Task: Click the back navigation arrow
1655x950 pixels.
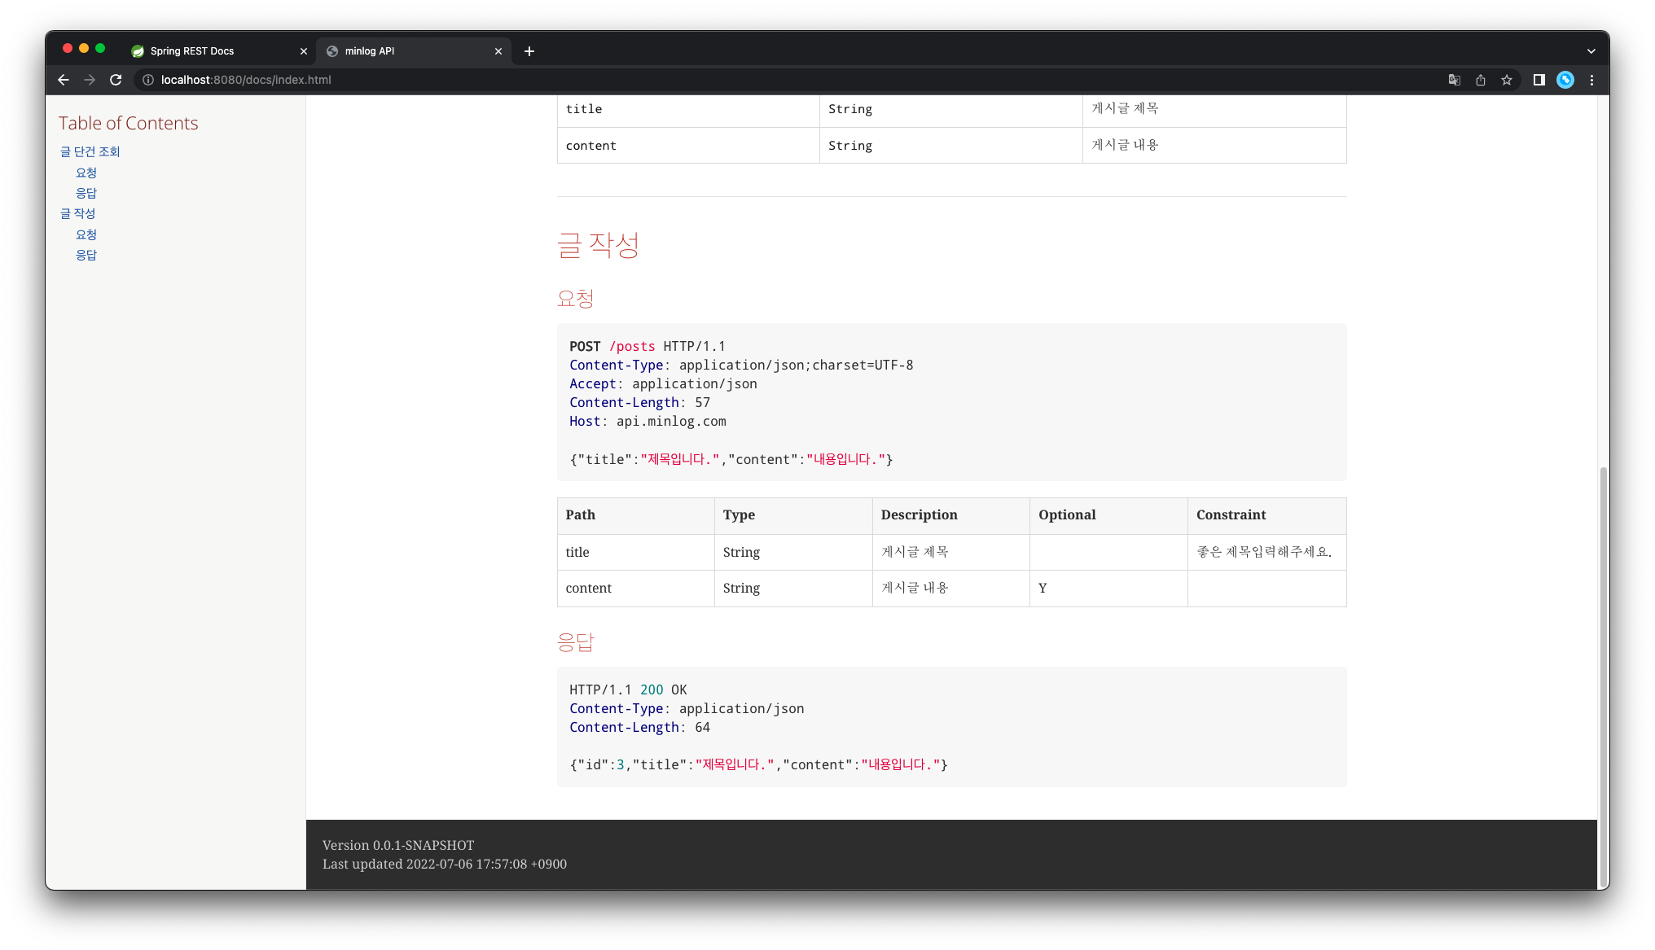Action: pos(64,80)
